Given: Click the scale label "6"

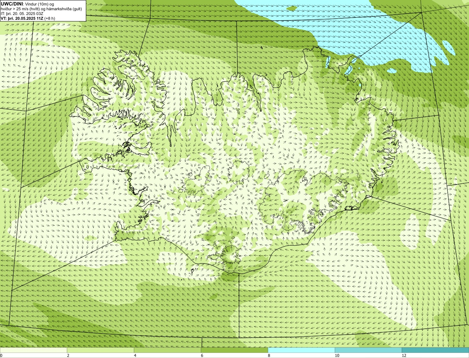Looking at the screenshot, I should tap(202, 355).
